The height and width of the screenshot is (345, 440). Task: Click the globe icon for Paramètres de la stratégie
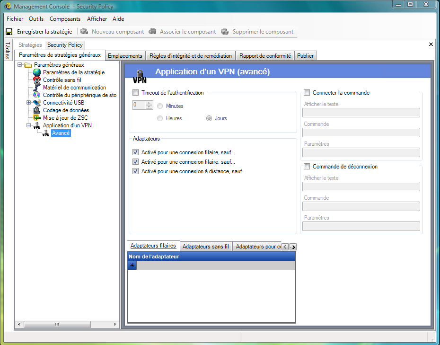pos(37,72)
